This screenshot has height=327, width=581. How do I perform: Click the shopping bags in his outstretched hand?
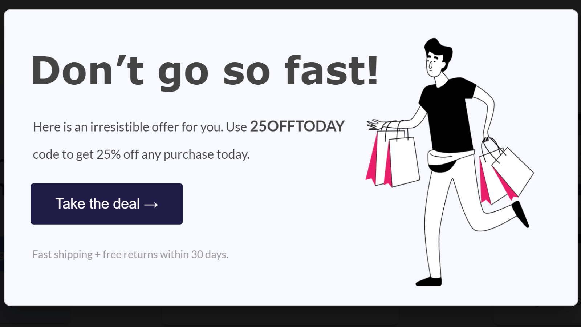394,160
